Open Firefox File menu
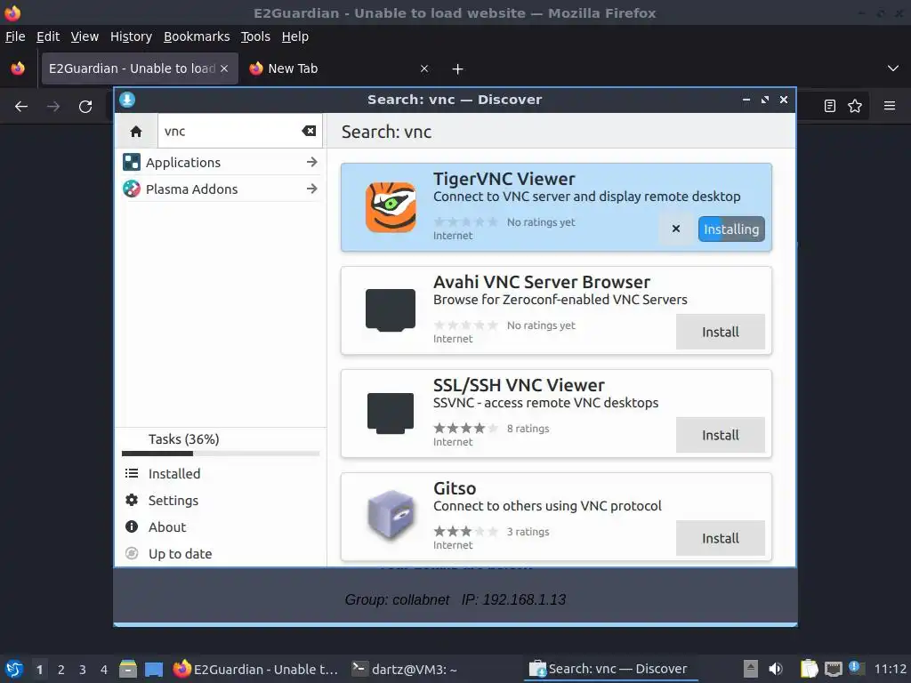This screenshot has height=683, width=911. (15, 36)
